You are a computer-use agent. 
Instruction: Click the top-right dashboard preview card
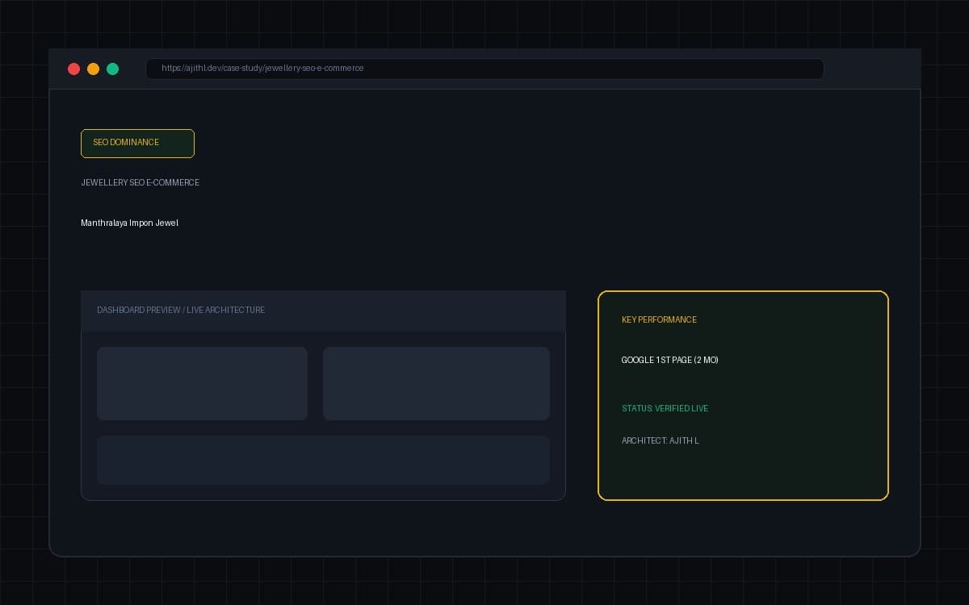436,383
